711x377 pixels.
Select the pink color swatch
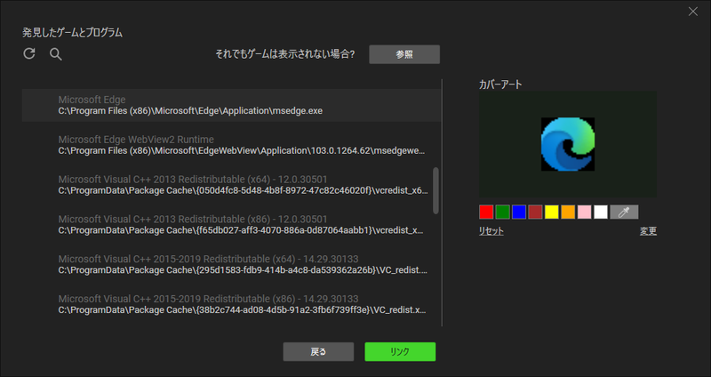[584, 212]
